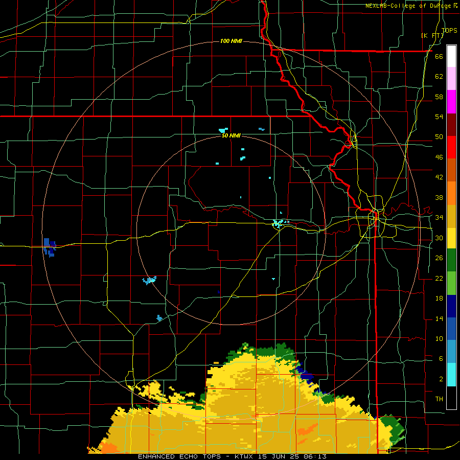Screen dimensions: 460x460
Task: Click the 'TH' legend label
Action: (x=439, y=399)
